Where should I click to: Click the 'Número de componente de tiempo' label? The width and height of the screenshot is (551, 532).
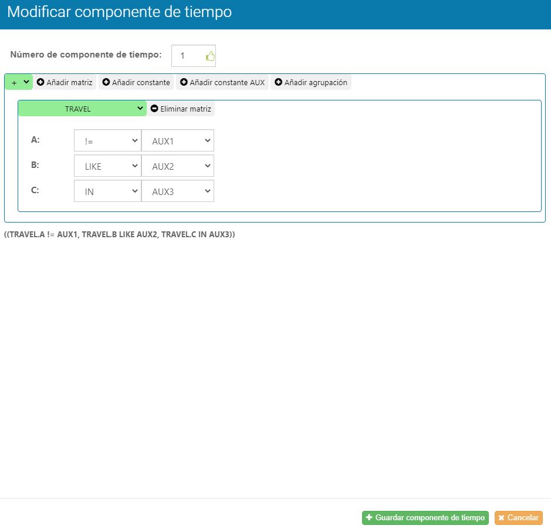pos(86,55)
